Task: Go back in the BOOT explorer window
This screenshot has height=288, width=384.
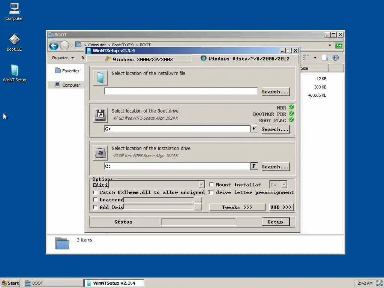Action: click(x=54, y=45)
